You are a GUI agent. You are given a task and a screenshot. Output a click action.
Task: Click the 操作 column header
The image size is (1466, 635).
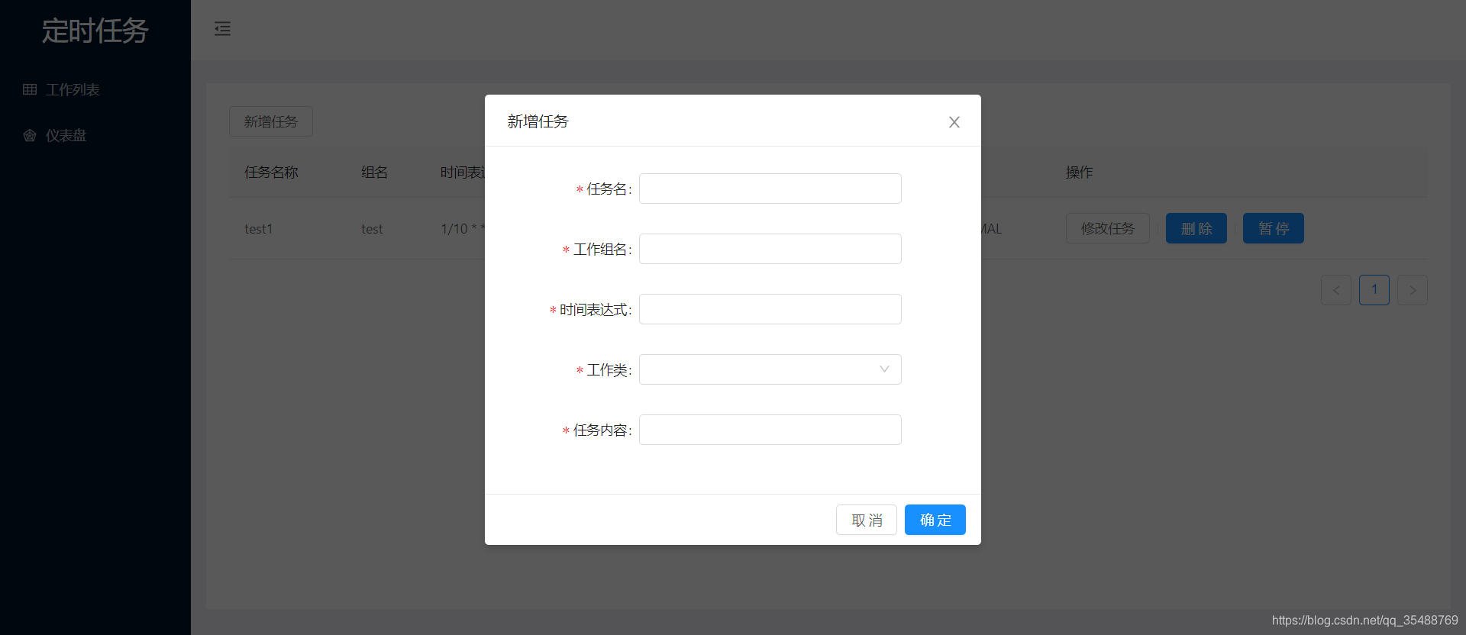pos(1080,172)
